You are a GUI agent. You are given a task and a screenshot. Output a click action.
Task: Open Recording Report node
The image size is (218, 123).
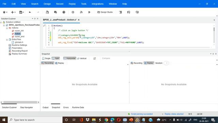tap(20, 51)
